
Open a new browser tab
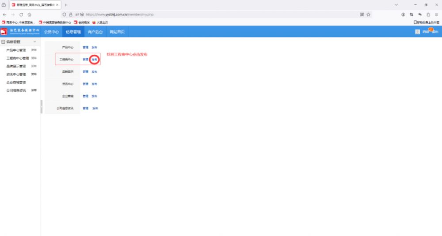click(66, 5)
